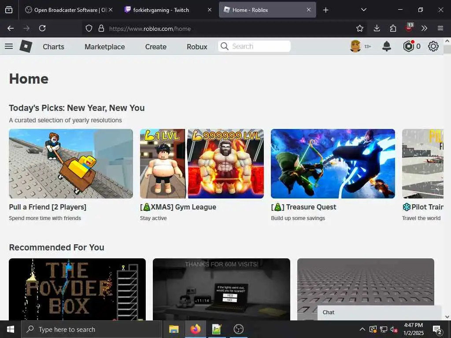Click the Windows taskbar search box
Image resolution: width=451 pixels, height=338 pixels.
[x=92, y=329]
